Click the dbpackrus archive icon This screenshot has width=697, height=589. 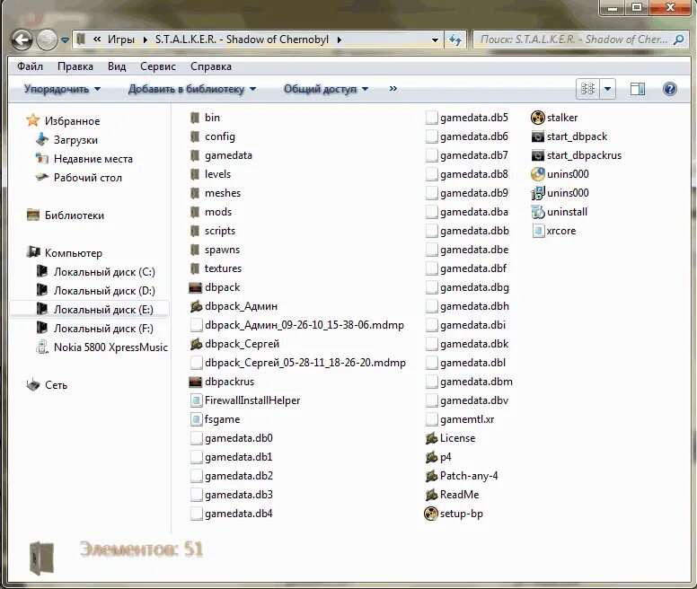(x=196, y=382)
